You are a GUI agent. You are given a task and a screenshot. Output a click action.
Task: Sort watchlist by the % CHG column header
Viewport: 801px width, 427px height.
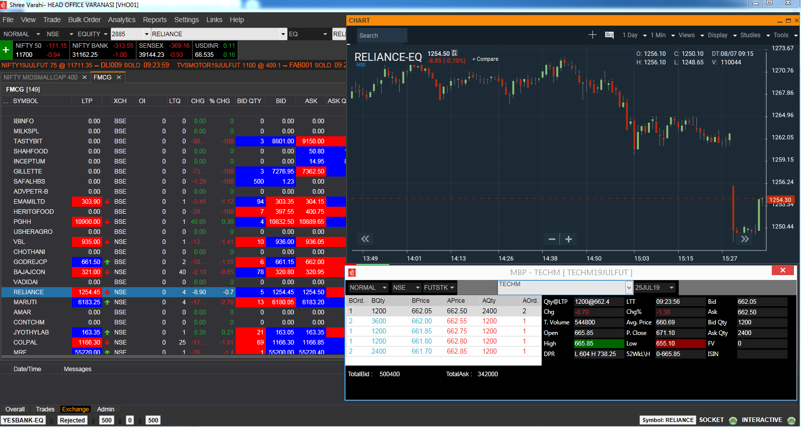pyautogui.click(x=220, y=101)
